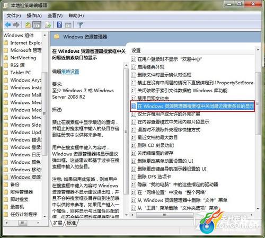This screenshot has width=265, height=238.
Task: Click the folder icon next to 附件管理器
Action: point(6,192)
